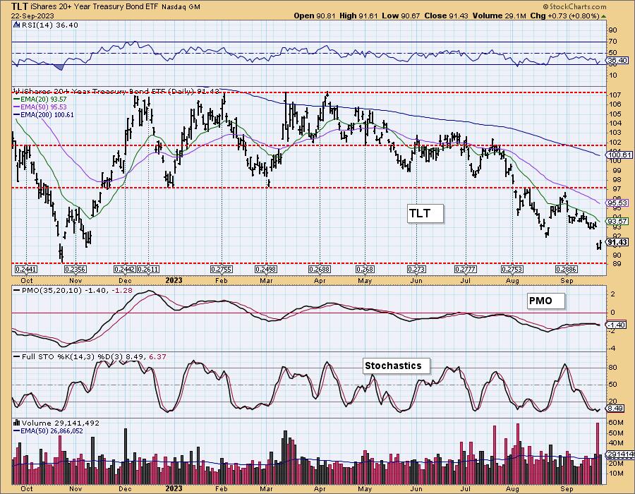The width and height of the screenshot is (635, 494).
Task: Click the Open 90.81 header value
Action: (x=315, y=16)
